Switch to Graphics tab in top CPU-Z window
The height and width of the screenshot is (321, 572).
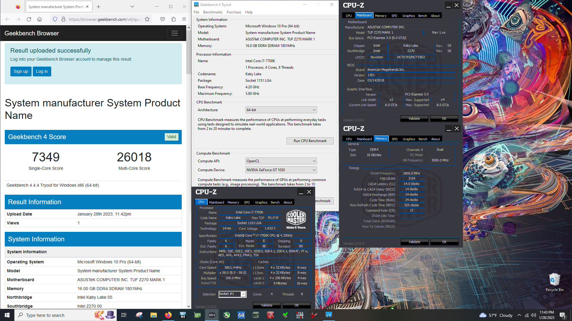(408, 16)
